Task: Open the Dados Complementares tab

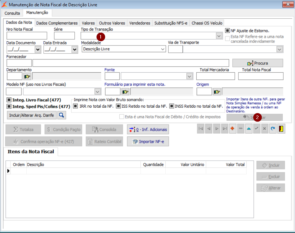Action: (57, 23)
